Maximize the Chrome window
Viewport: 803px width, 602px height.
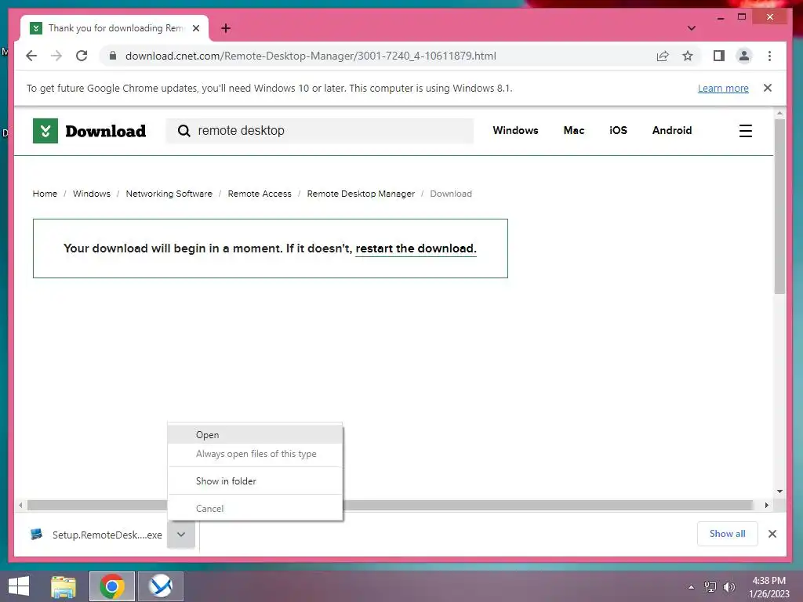(x=742, y=17)
